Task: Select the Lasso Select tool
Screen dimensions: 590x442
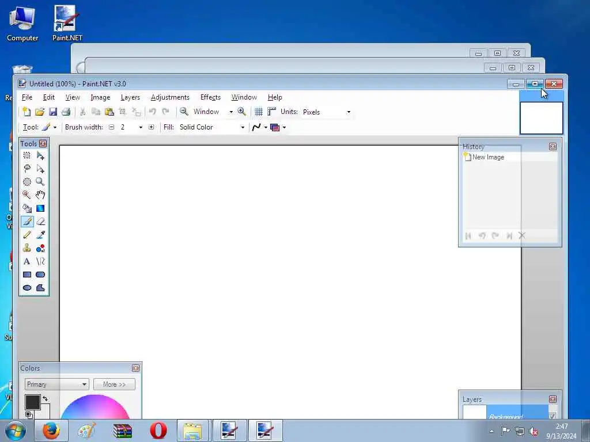Action: pyautogui.click(x=27, y=169)
